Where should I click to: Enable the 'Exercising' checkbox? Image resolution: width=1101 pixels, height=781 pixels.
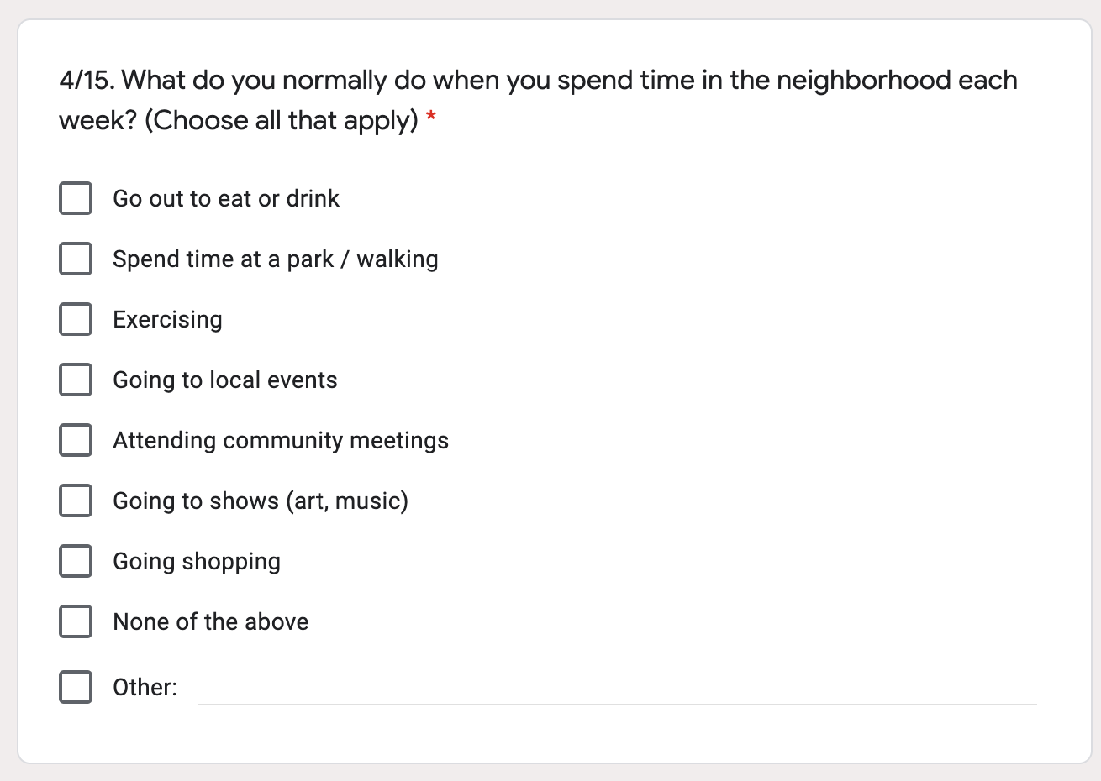click(76, 319)
